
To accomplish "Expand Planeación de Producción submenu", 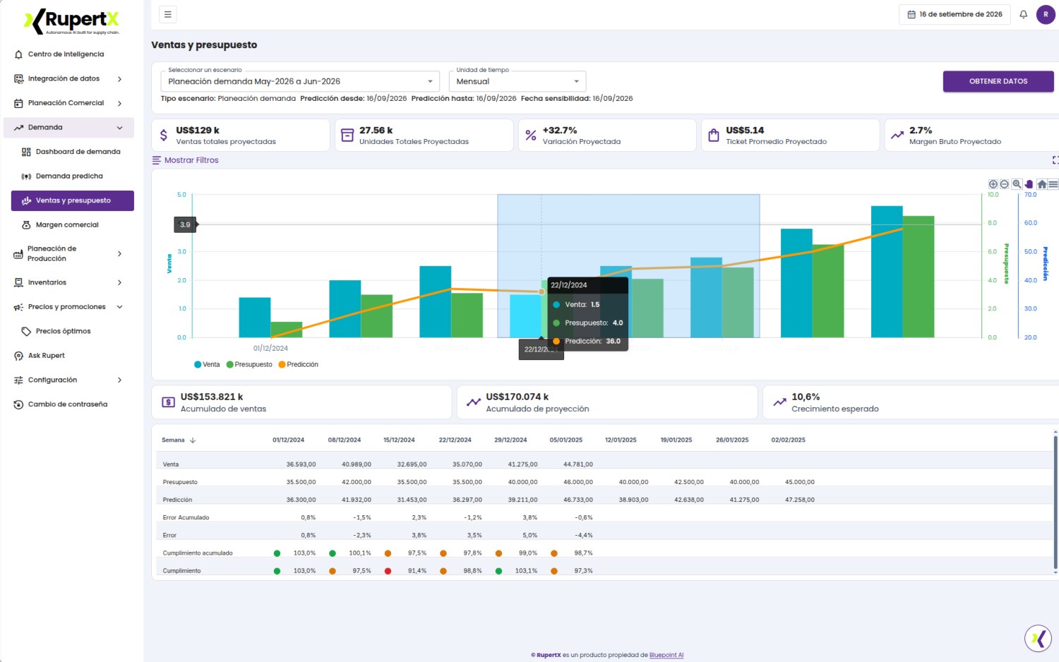I will [68, 254].
